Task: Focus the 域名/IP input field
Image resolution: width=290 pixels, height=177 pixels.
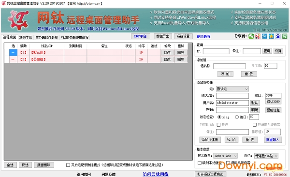Action: click(232, 96)
